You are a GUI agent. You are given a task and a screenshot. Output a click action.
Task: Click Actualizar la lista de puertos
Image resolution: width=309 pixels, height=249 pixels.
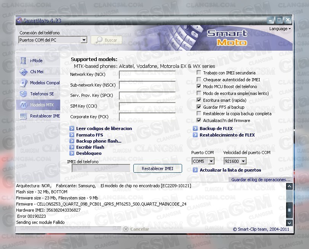click(x=231, y=170)
